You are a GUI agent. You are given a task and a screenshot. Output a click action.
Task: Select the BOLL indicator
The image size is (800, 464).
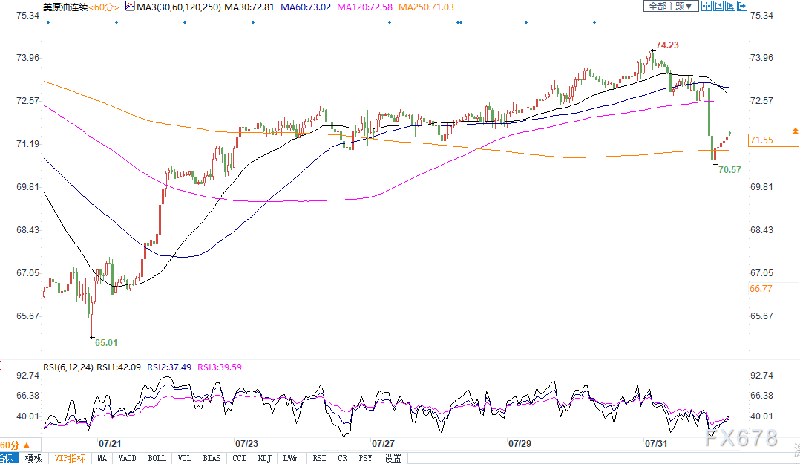click(157, 458)
